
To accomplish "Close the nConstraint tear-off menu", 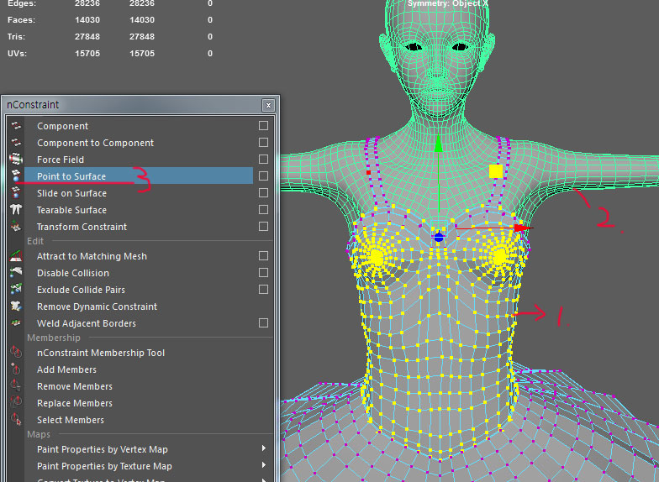I will 268,105.
